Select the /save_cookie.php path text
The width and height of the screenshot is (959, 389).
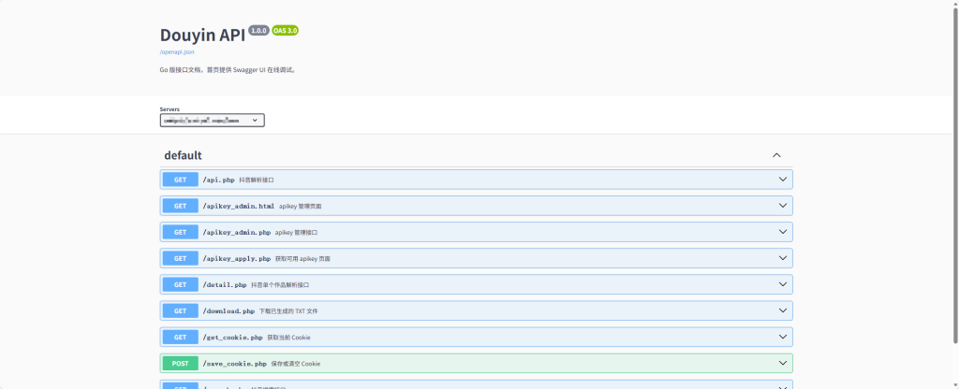pyautogui.click(x=235, y=364)
